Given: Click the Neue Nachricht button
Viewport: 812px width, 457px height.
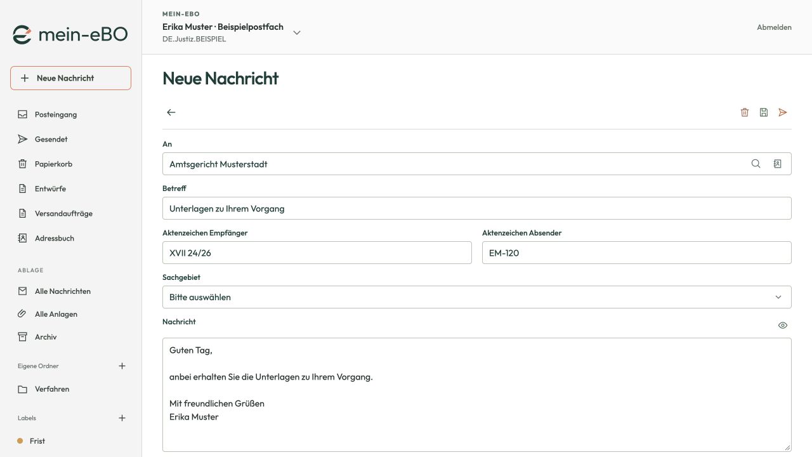Looking at the screenshot, I should [x=70, y=78].
